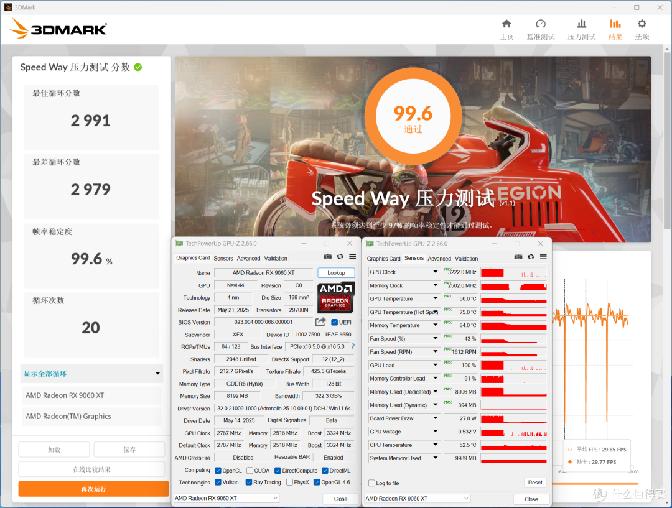Viewport: 672px width, 508px height.
Task: Select AMD Radeon RX 9060 XT entry in 3DMark
Action: coord(91,395)
